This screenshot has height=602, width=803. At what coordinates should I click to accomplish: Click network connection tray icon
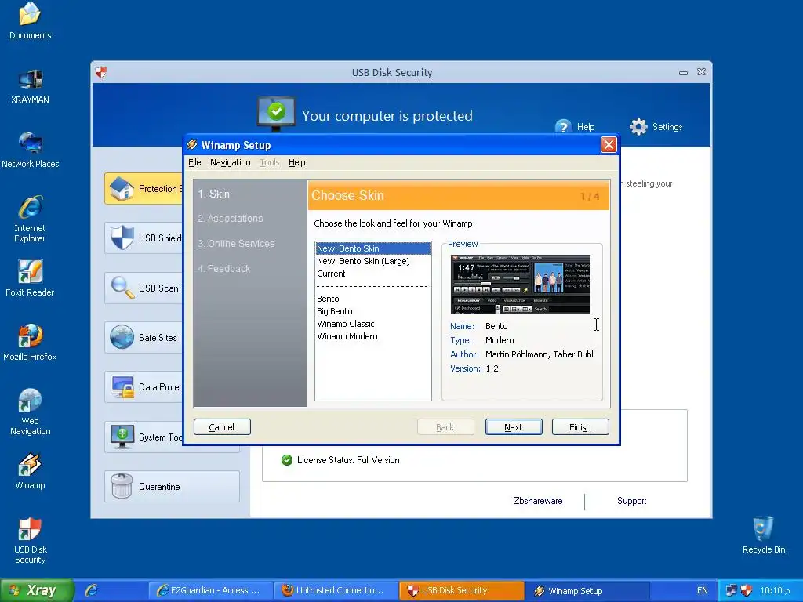coord(732,590)
